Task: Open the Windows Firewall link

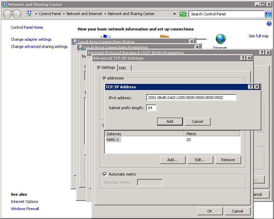Action: (x=25, y=209)
